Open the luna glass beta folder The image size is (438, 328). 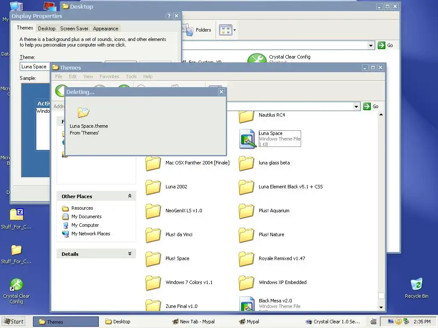(x=264, y=163)
